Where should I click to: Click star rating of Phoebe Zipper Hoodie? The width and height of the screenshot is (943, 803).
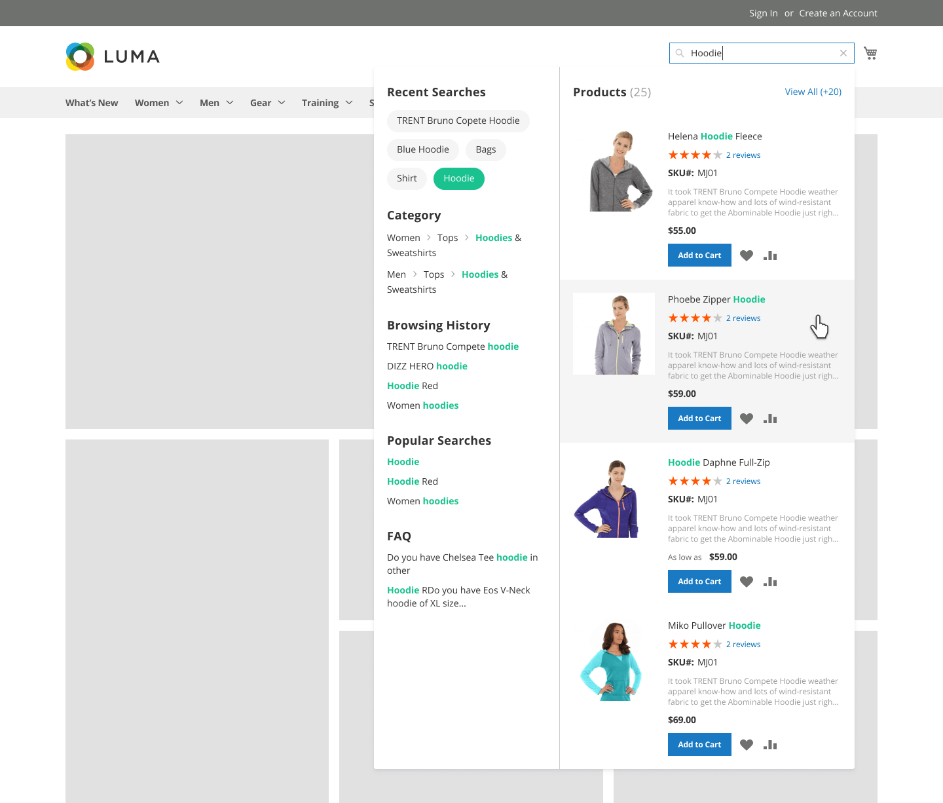[695, 318]
